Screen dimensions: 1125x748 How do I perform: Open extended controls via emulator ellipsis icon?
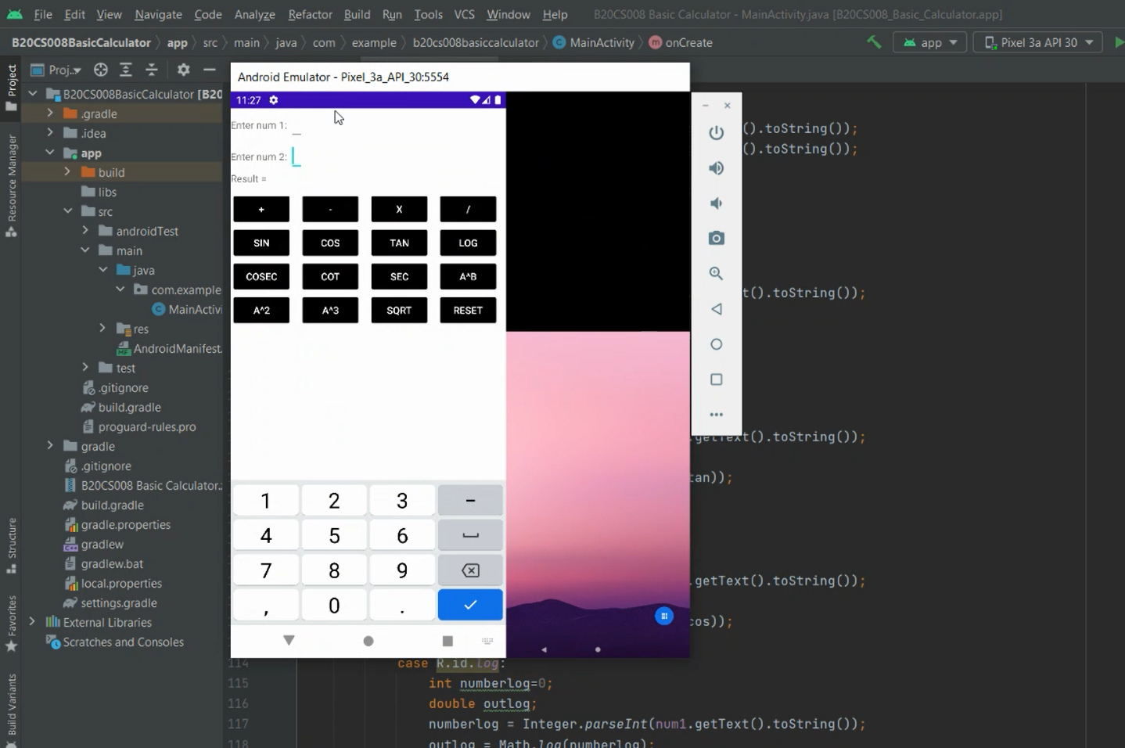(x=716, y=414)
